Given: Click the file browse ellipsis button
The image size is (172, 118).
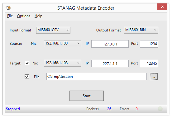Looking at the screenshot, I should click(x=154, y=77).
